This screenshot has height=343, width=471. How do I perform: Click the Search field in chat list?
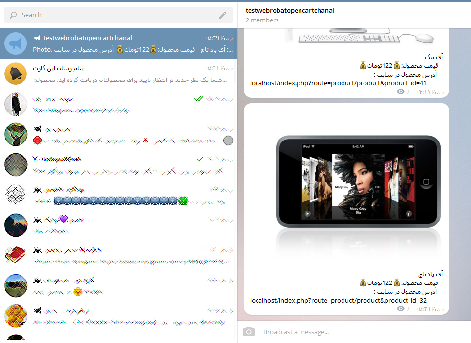118,15
